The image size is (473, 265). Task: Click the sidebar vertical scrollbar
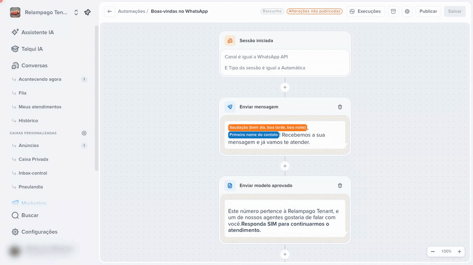click(x=96, y=98)
